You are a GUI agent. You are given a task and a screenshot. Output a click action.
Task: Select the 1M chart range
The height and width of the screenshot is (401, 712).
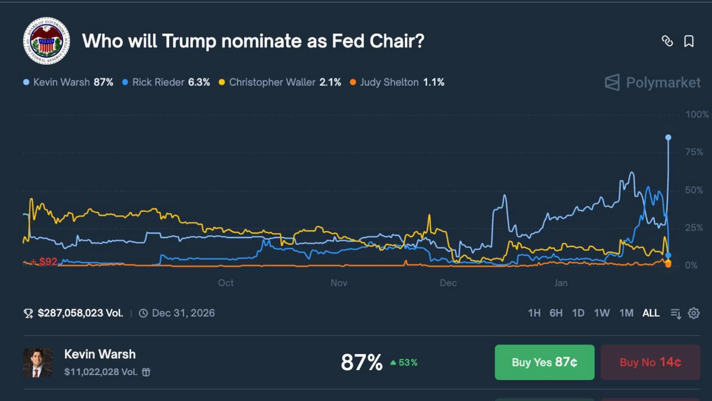point(626,313)
